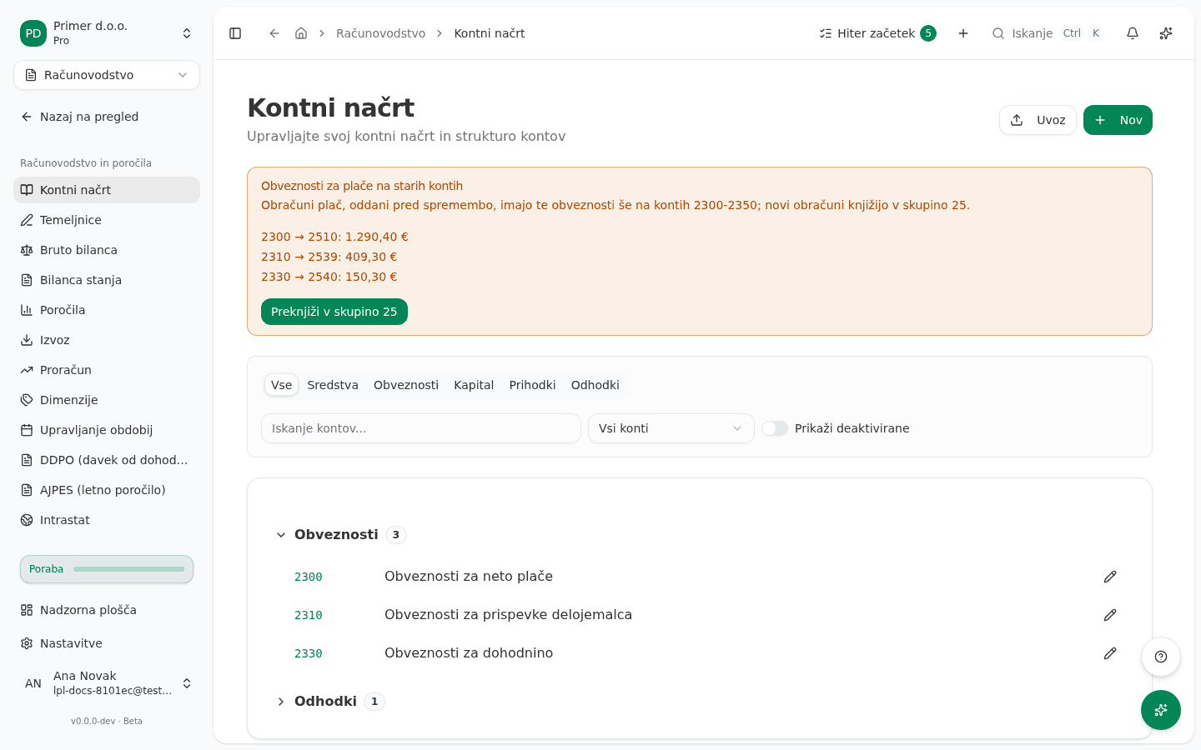1201x750 pixels.
Task: Open the Vsi konti filter dropdown
Action: [x=671, y=428]
